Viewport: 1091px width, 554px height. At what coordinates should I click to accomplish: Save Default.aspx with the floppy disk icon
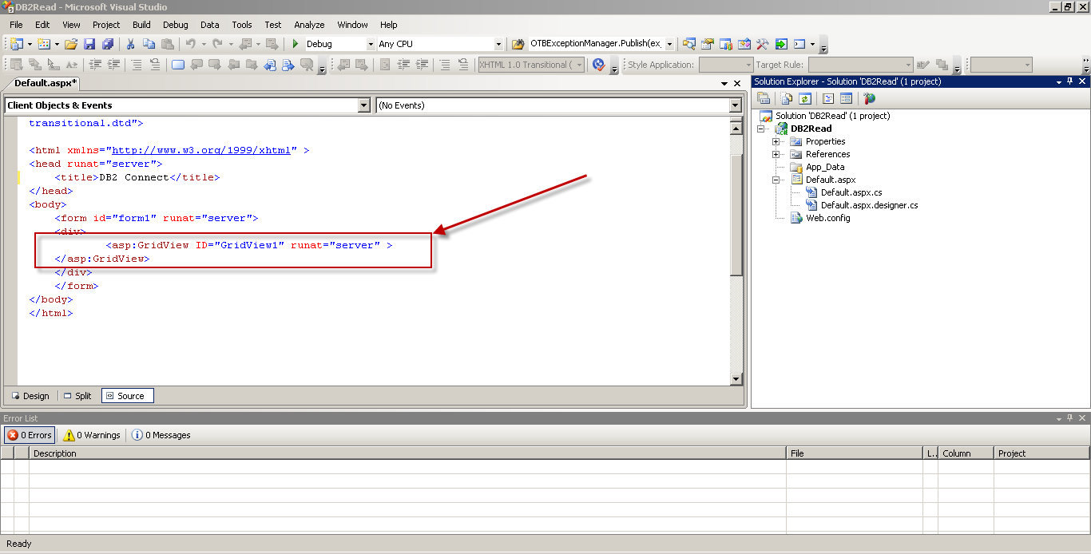89,44
